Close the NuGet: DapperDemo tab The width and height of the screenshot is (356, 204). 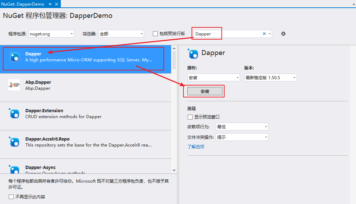pyautogui.click(x=56, y=4)
